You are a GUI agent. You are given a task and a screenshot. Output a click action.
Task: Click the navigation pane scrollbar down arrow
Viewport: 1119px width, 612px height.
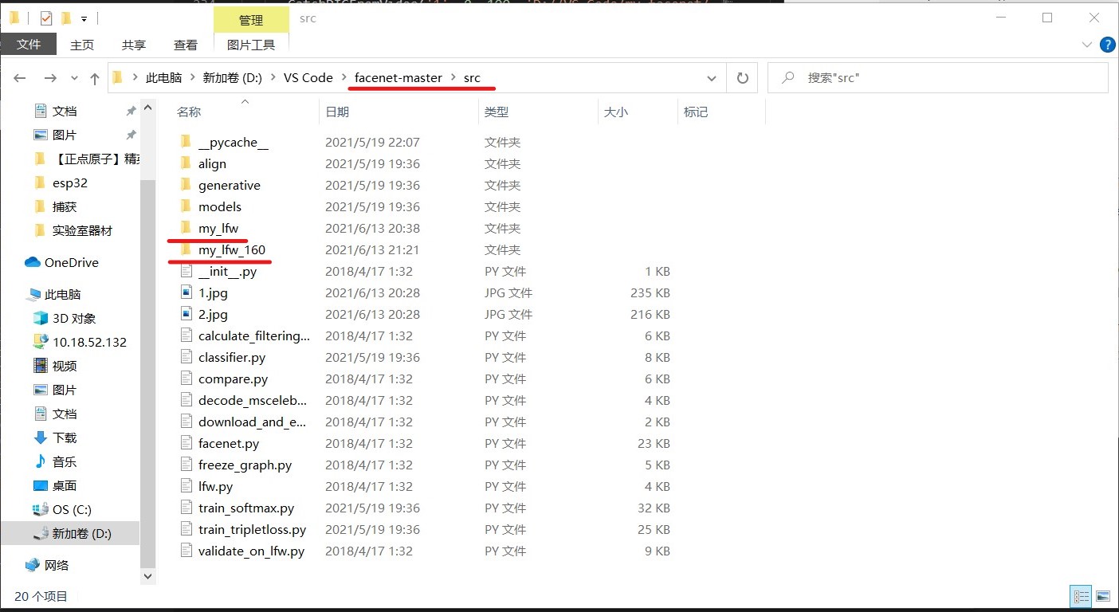click(x=147, y=575)
